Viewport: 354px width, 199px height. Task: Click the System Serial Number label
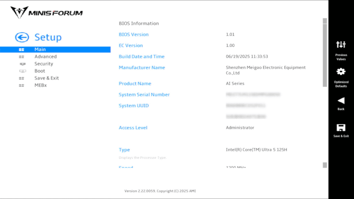click(144, 95)
